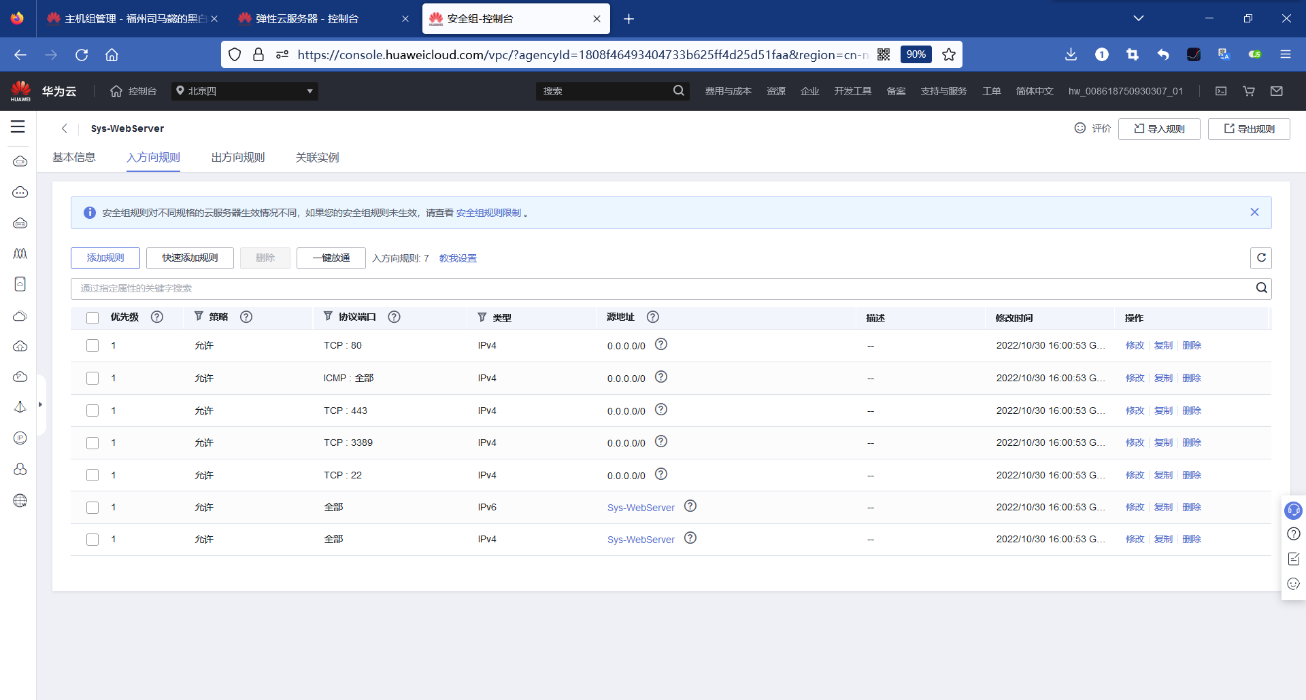Screen dimensions: 1306x700
Task: Click the globe icon in left sidebar
Action: (20, 501)
